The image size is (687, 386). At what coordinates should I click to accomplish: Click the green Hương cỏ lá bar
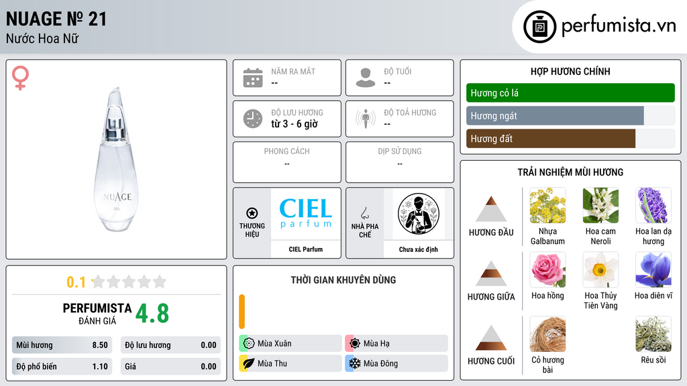click(570, 92)
